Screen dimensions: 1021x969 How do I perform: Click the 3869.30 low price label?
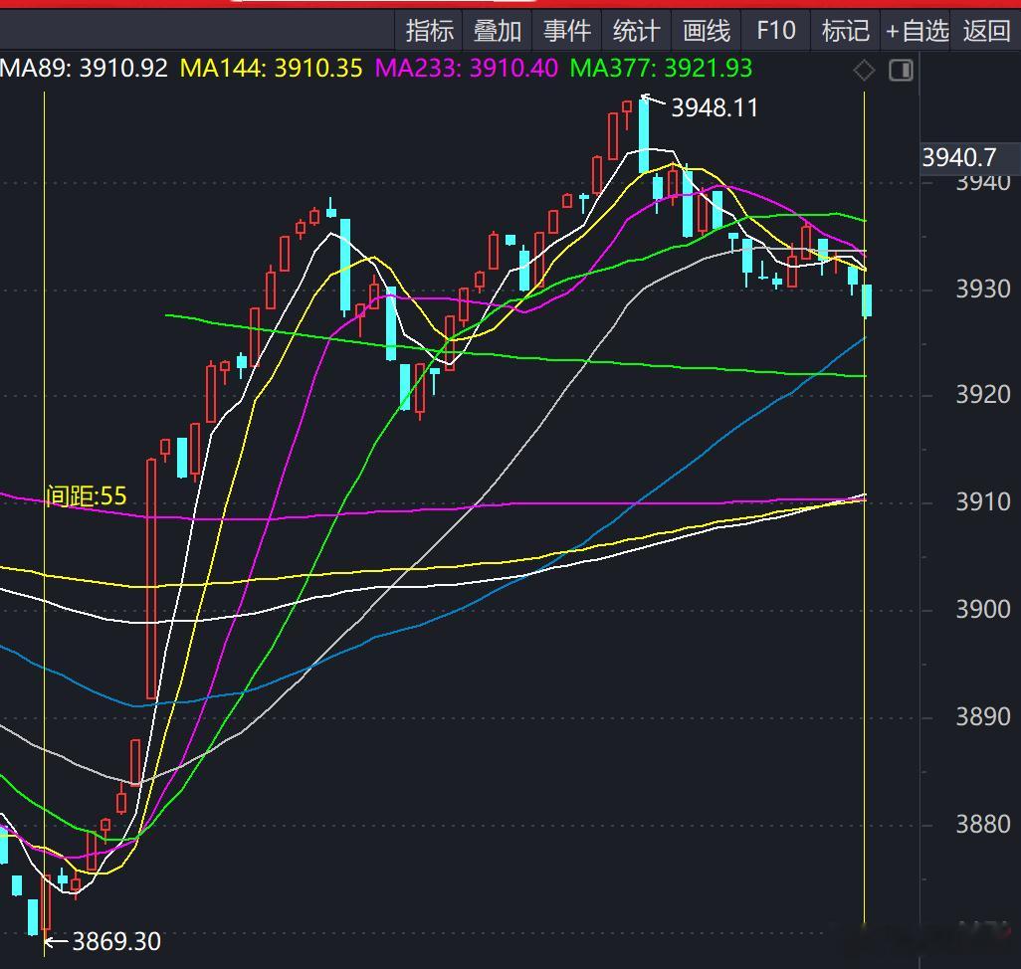tap(115, 941)
